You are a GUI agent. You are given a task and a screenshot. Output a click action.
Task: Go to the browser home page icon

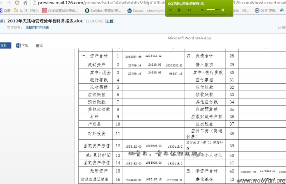click(25, 2)
